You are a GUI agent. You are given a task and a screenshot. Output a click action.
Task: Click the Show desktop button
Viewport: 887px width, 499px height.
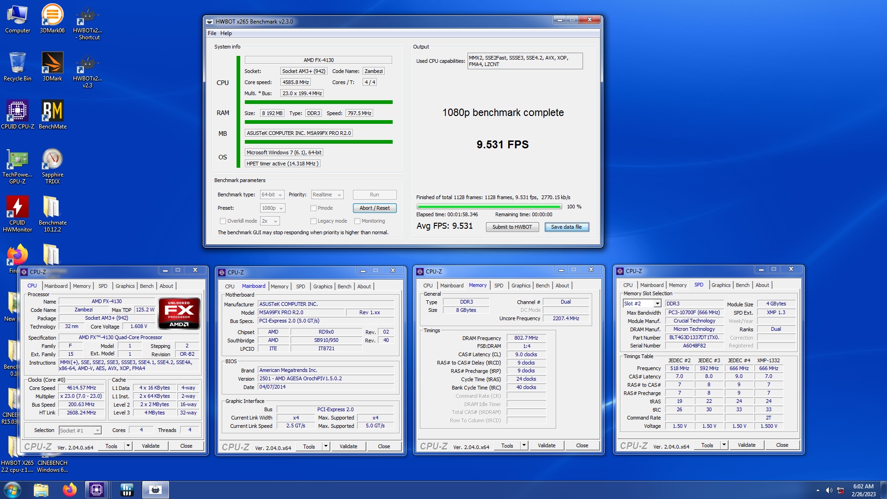click(x=883, y=490)
